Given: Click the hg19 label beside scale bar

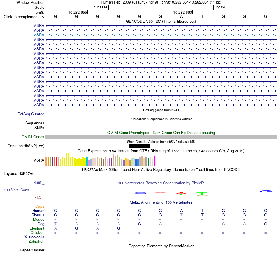Looking at the screenshot, I should (x=220, y=7).
